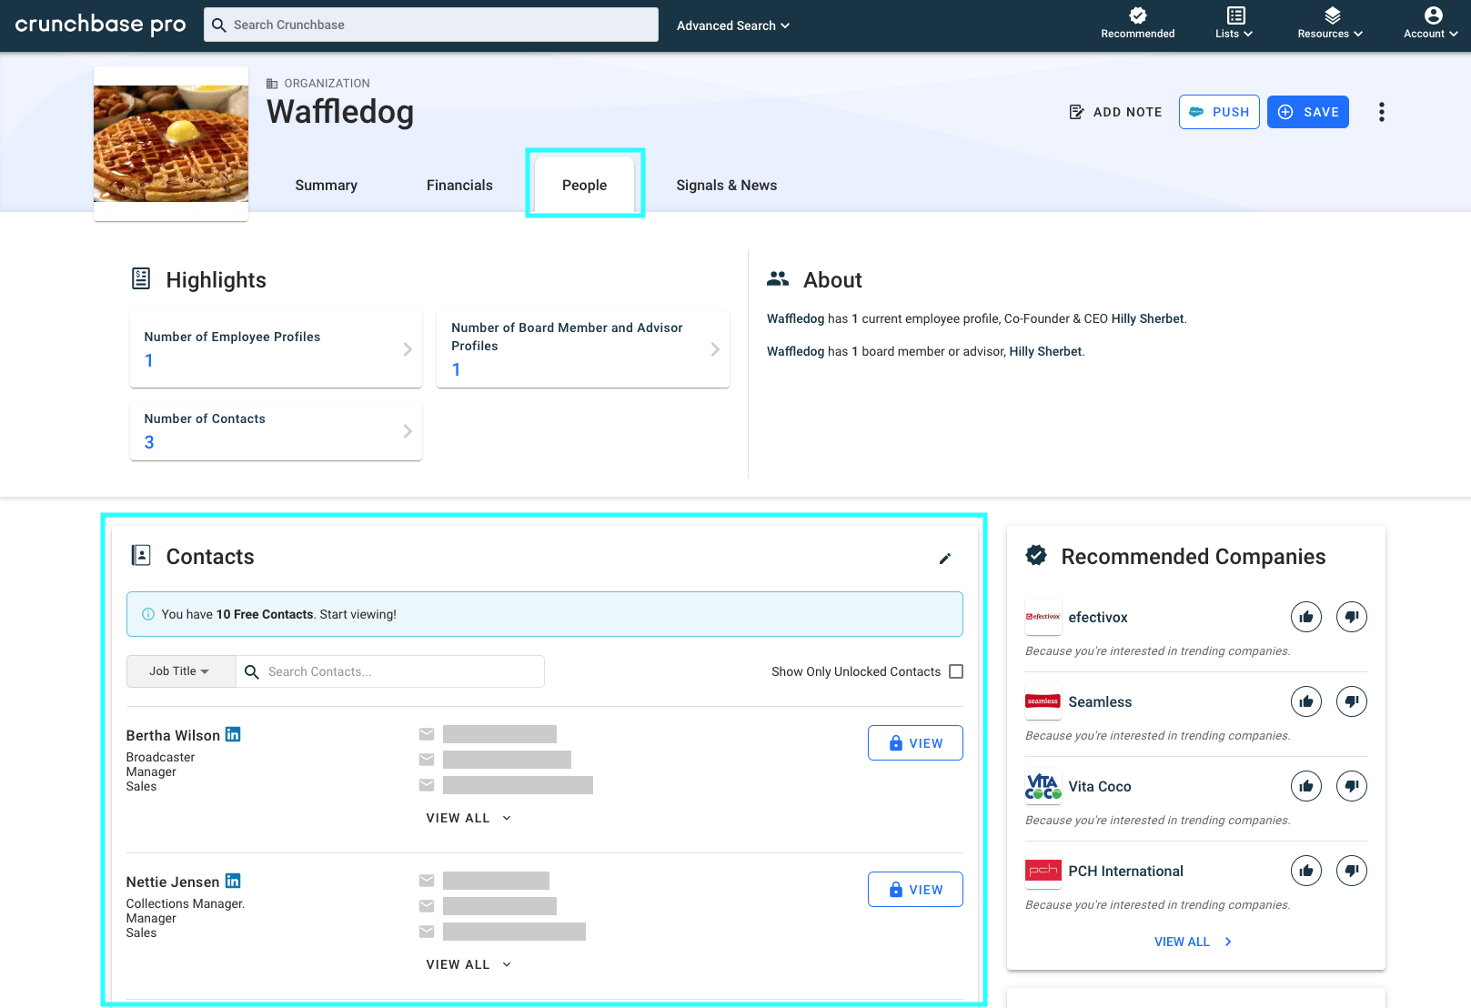This screenshot has width=1471, height=1008.
Task: Click the PCH International logo
Action: tap(1043, 871)
